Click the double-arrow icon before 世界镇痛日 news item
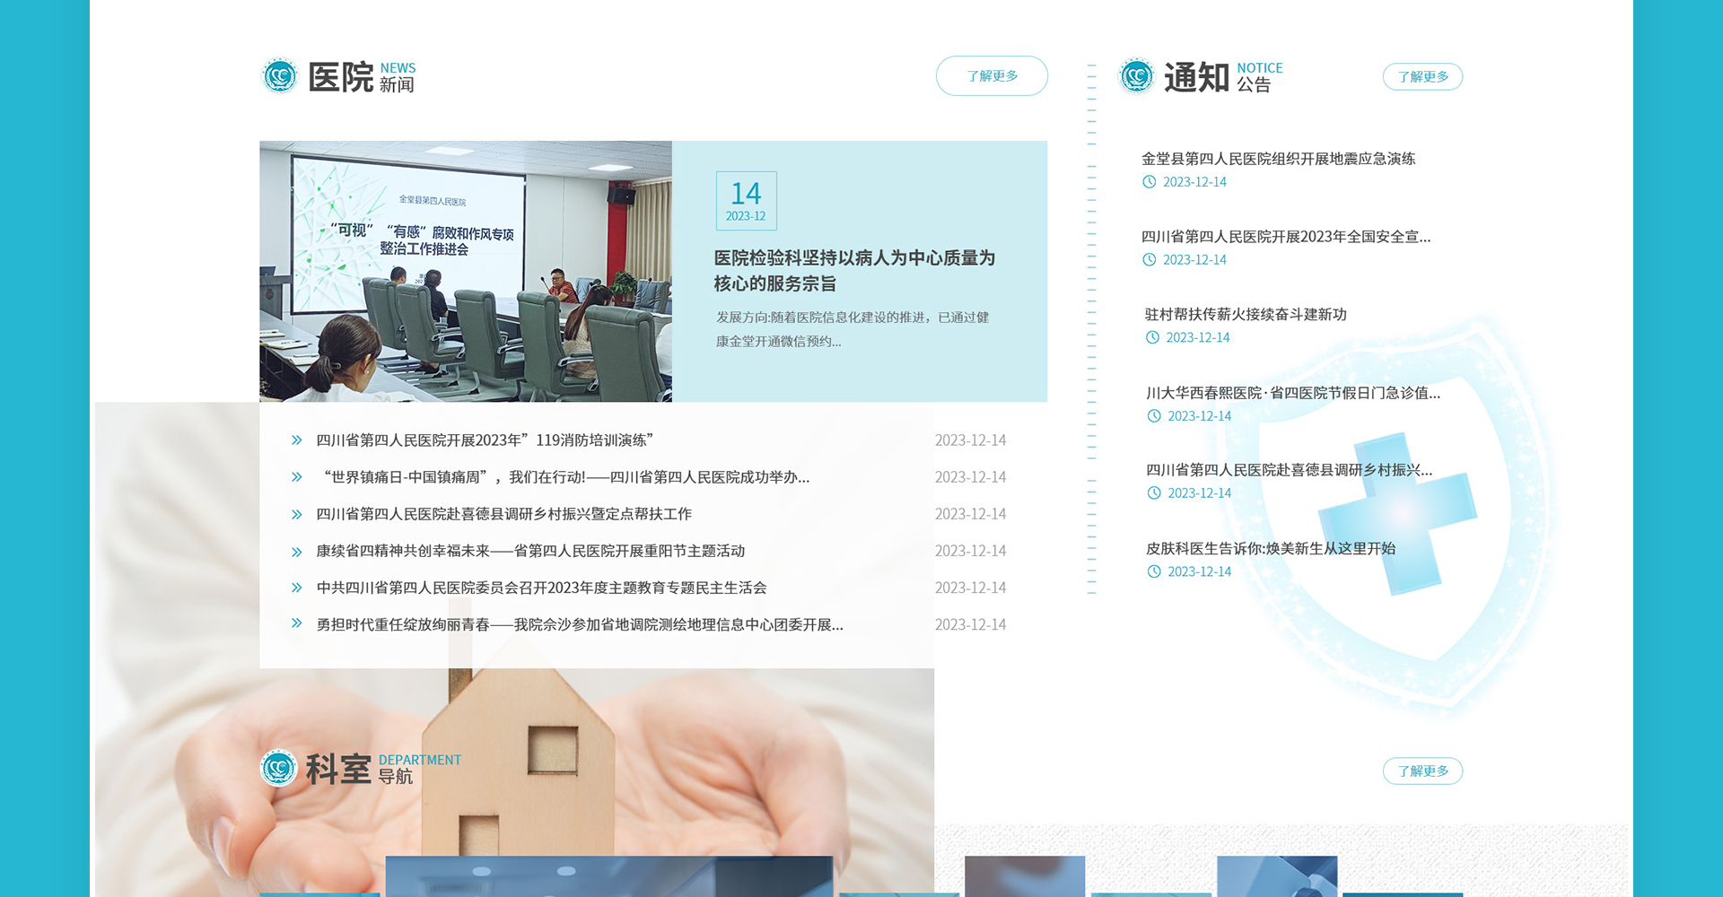This screenshot has height=897, width=1723. (296, 477)
